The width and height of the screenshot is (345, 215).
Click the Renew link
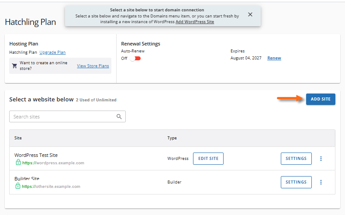[x=274, y=58]
